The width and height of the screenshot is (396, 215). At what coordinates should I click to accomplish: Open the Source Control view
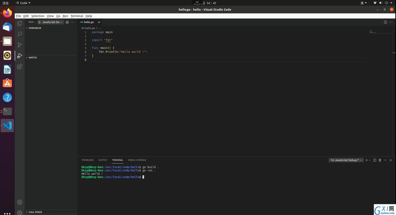[19, 45]
